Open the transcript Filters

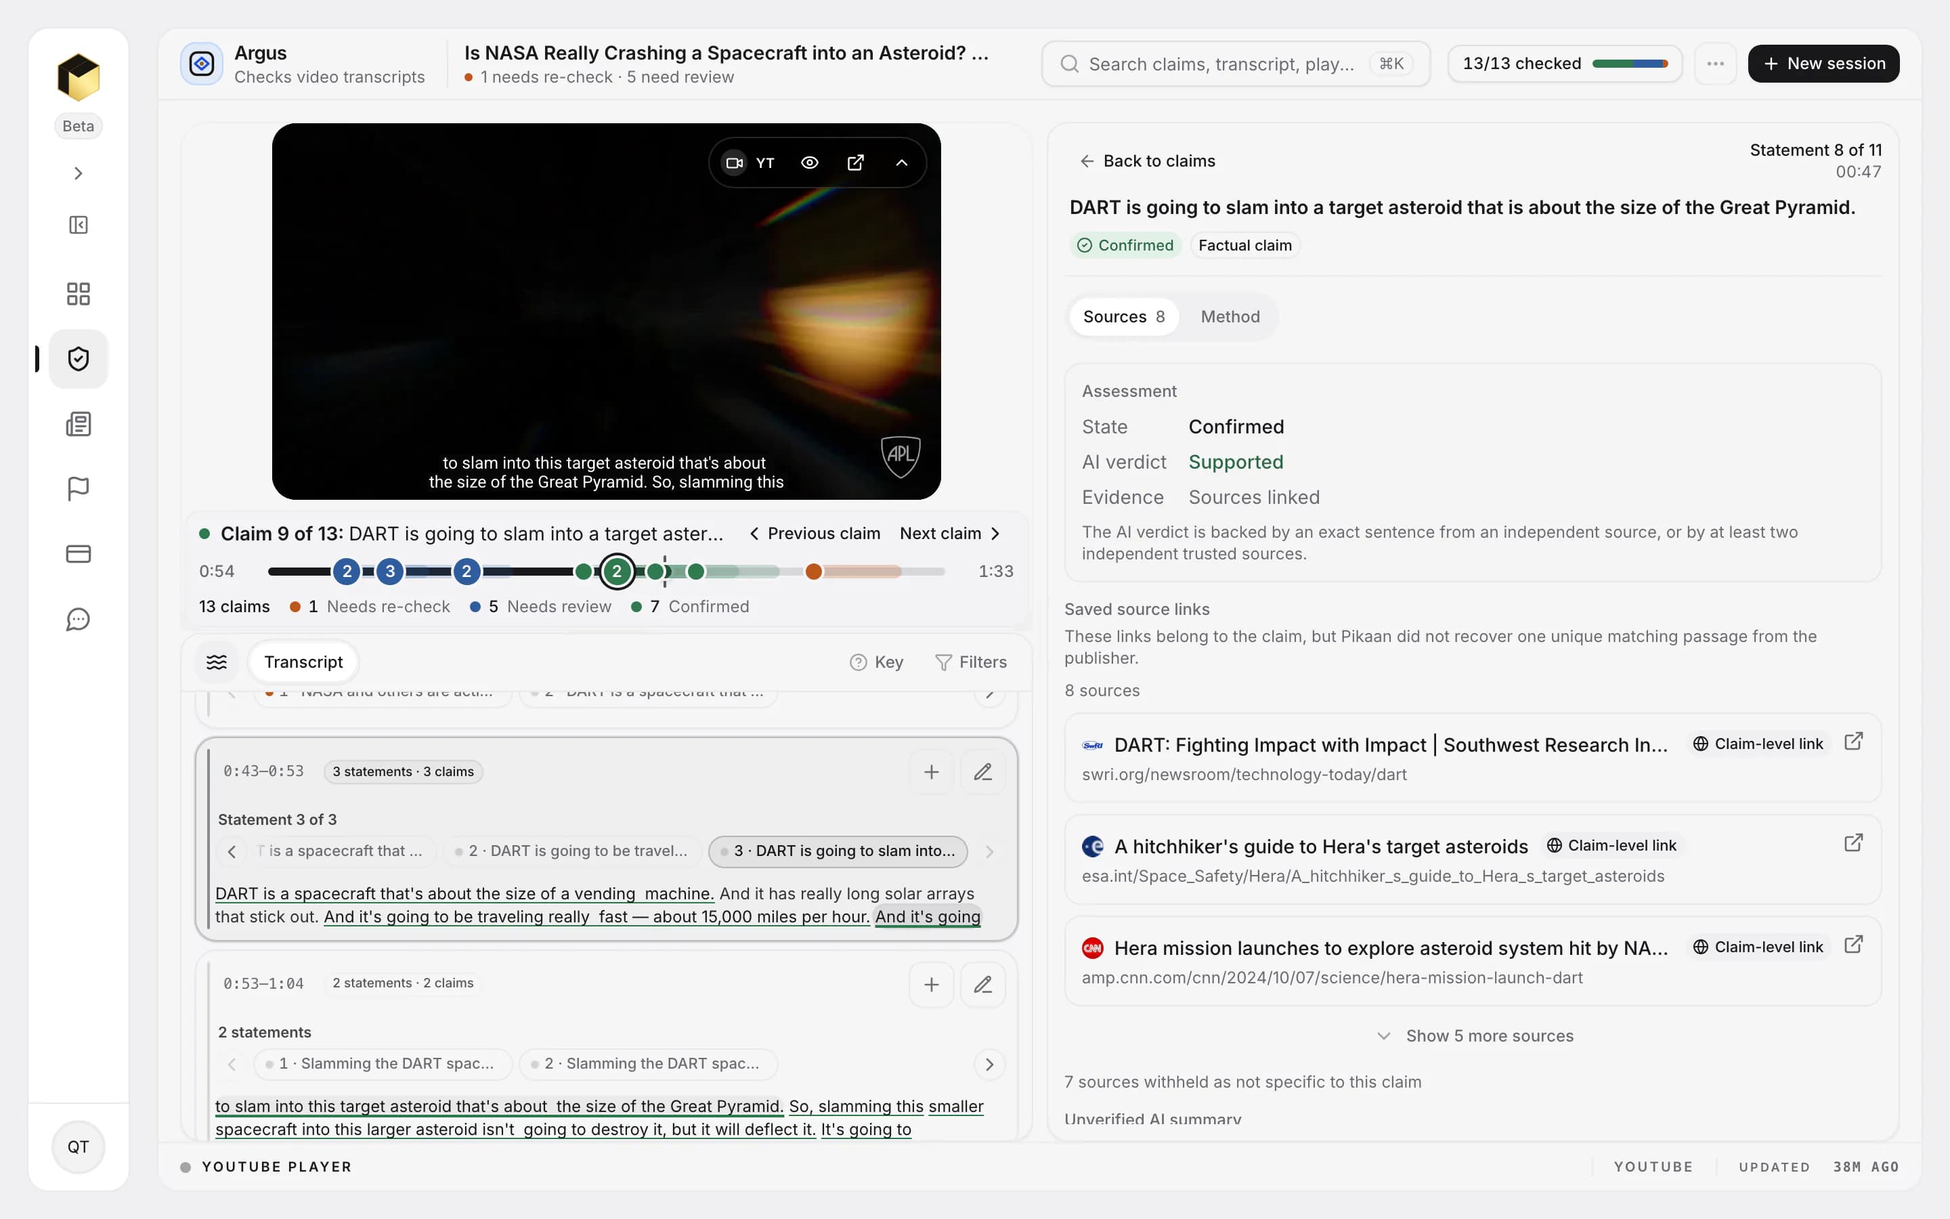point(971,662)
